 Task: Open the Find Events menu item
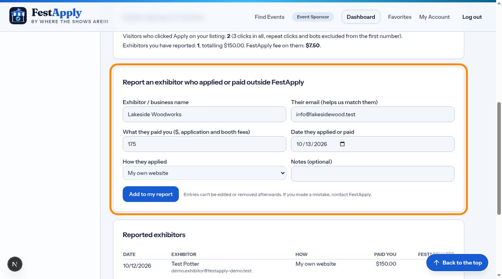(269, 17)
